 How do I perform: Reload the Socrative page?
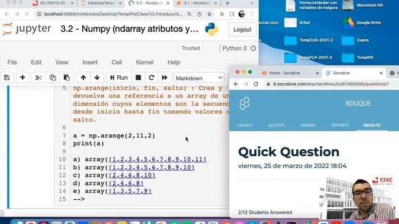pos(256,84)
